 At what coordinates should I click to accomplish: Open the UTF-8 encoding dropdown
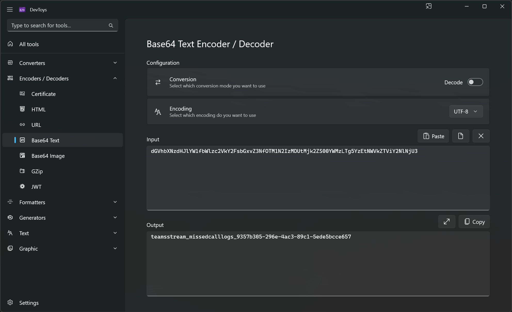(x=466, y=111)
